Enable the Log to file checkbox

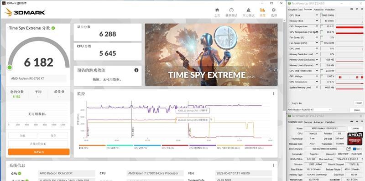(x=290, y=103)
